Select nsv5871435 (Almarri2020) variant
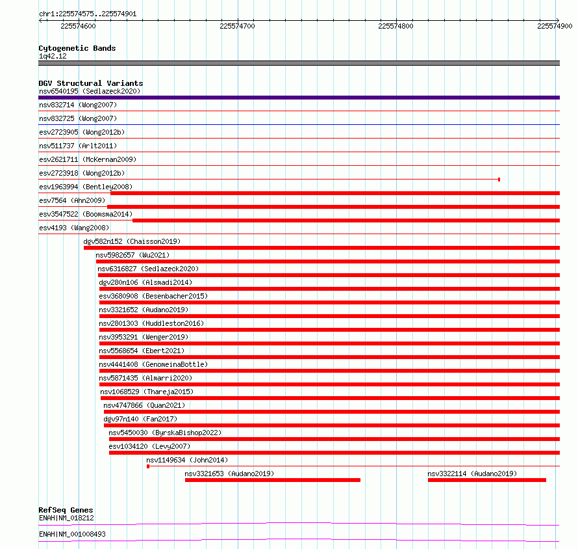This screenshot has height=549, width=578. [145, 378]
